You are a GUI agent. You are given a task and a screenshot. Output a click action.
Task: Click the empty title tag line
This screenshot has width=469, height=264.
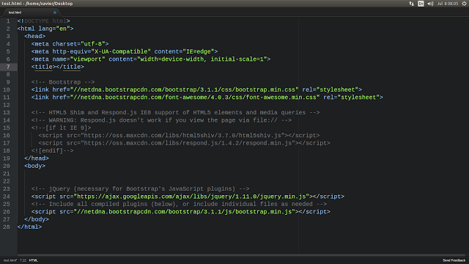point(58,67)
